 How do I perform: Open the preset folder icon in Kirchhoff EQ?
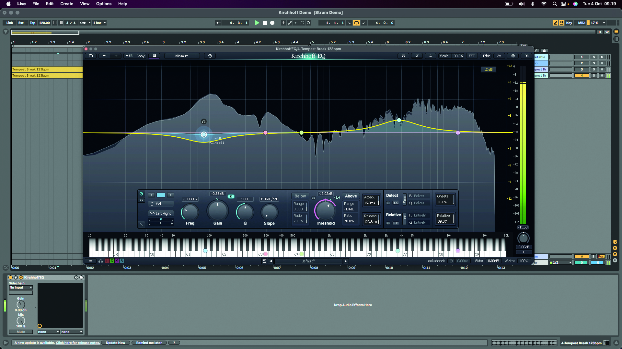click(x=91, y=56)
